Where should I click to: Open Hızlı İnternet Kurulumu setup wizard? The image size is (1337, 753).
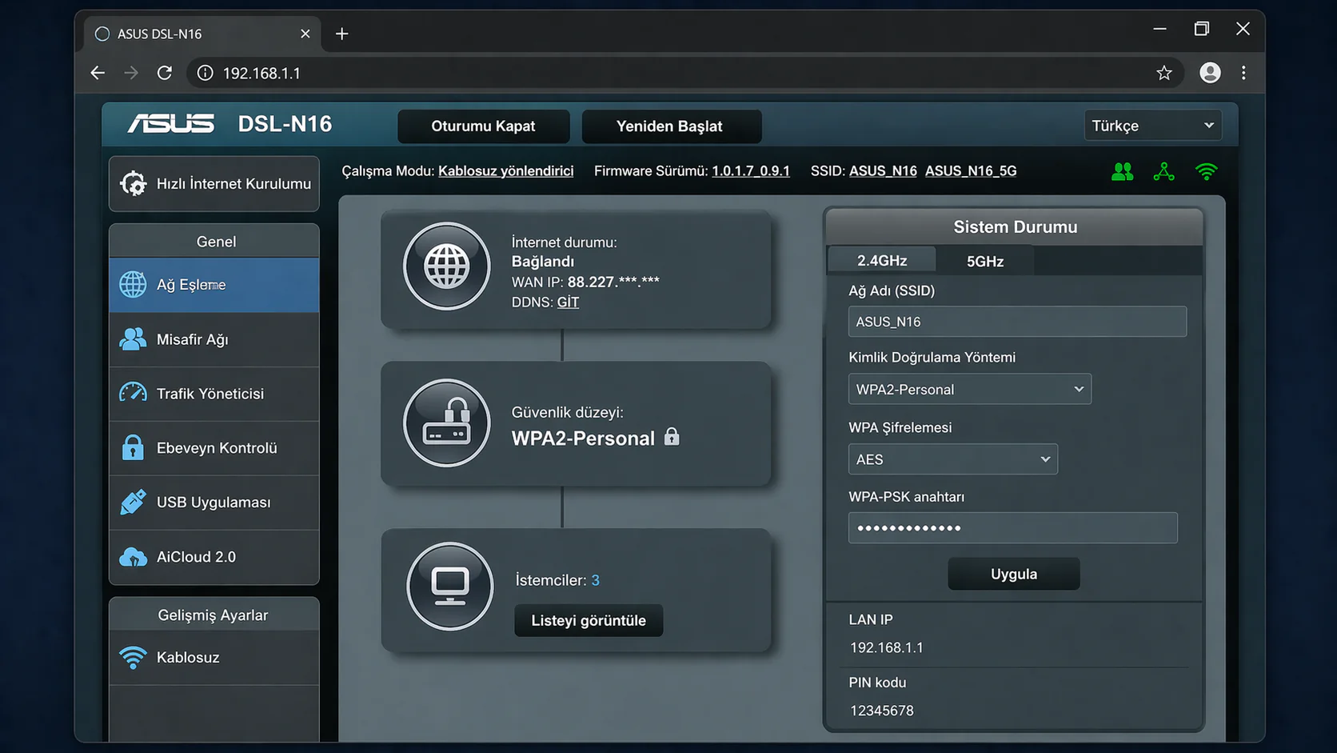pos(214,183)
